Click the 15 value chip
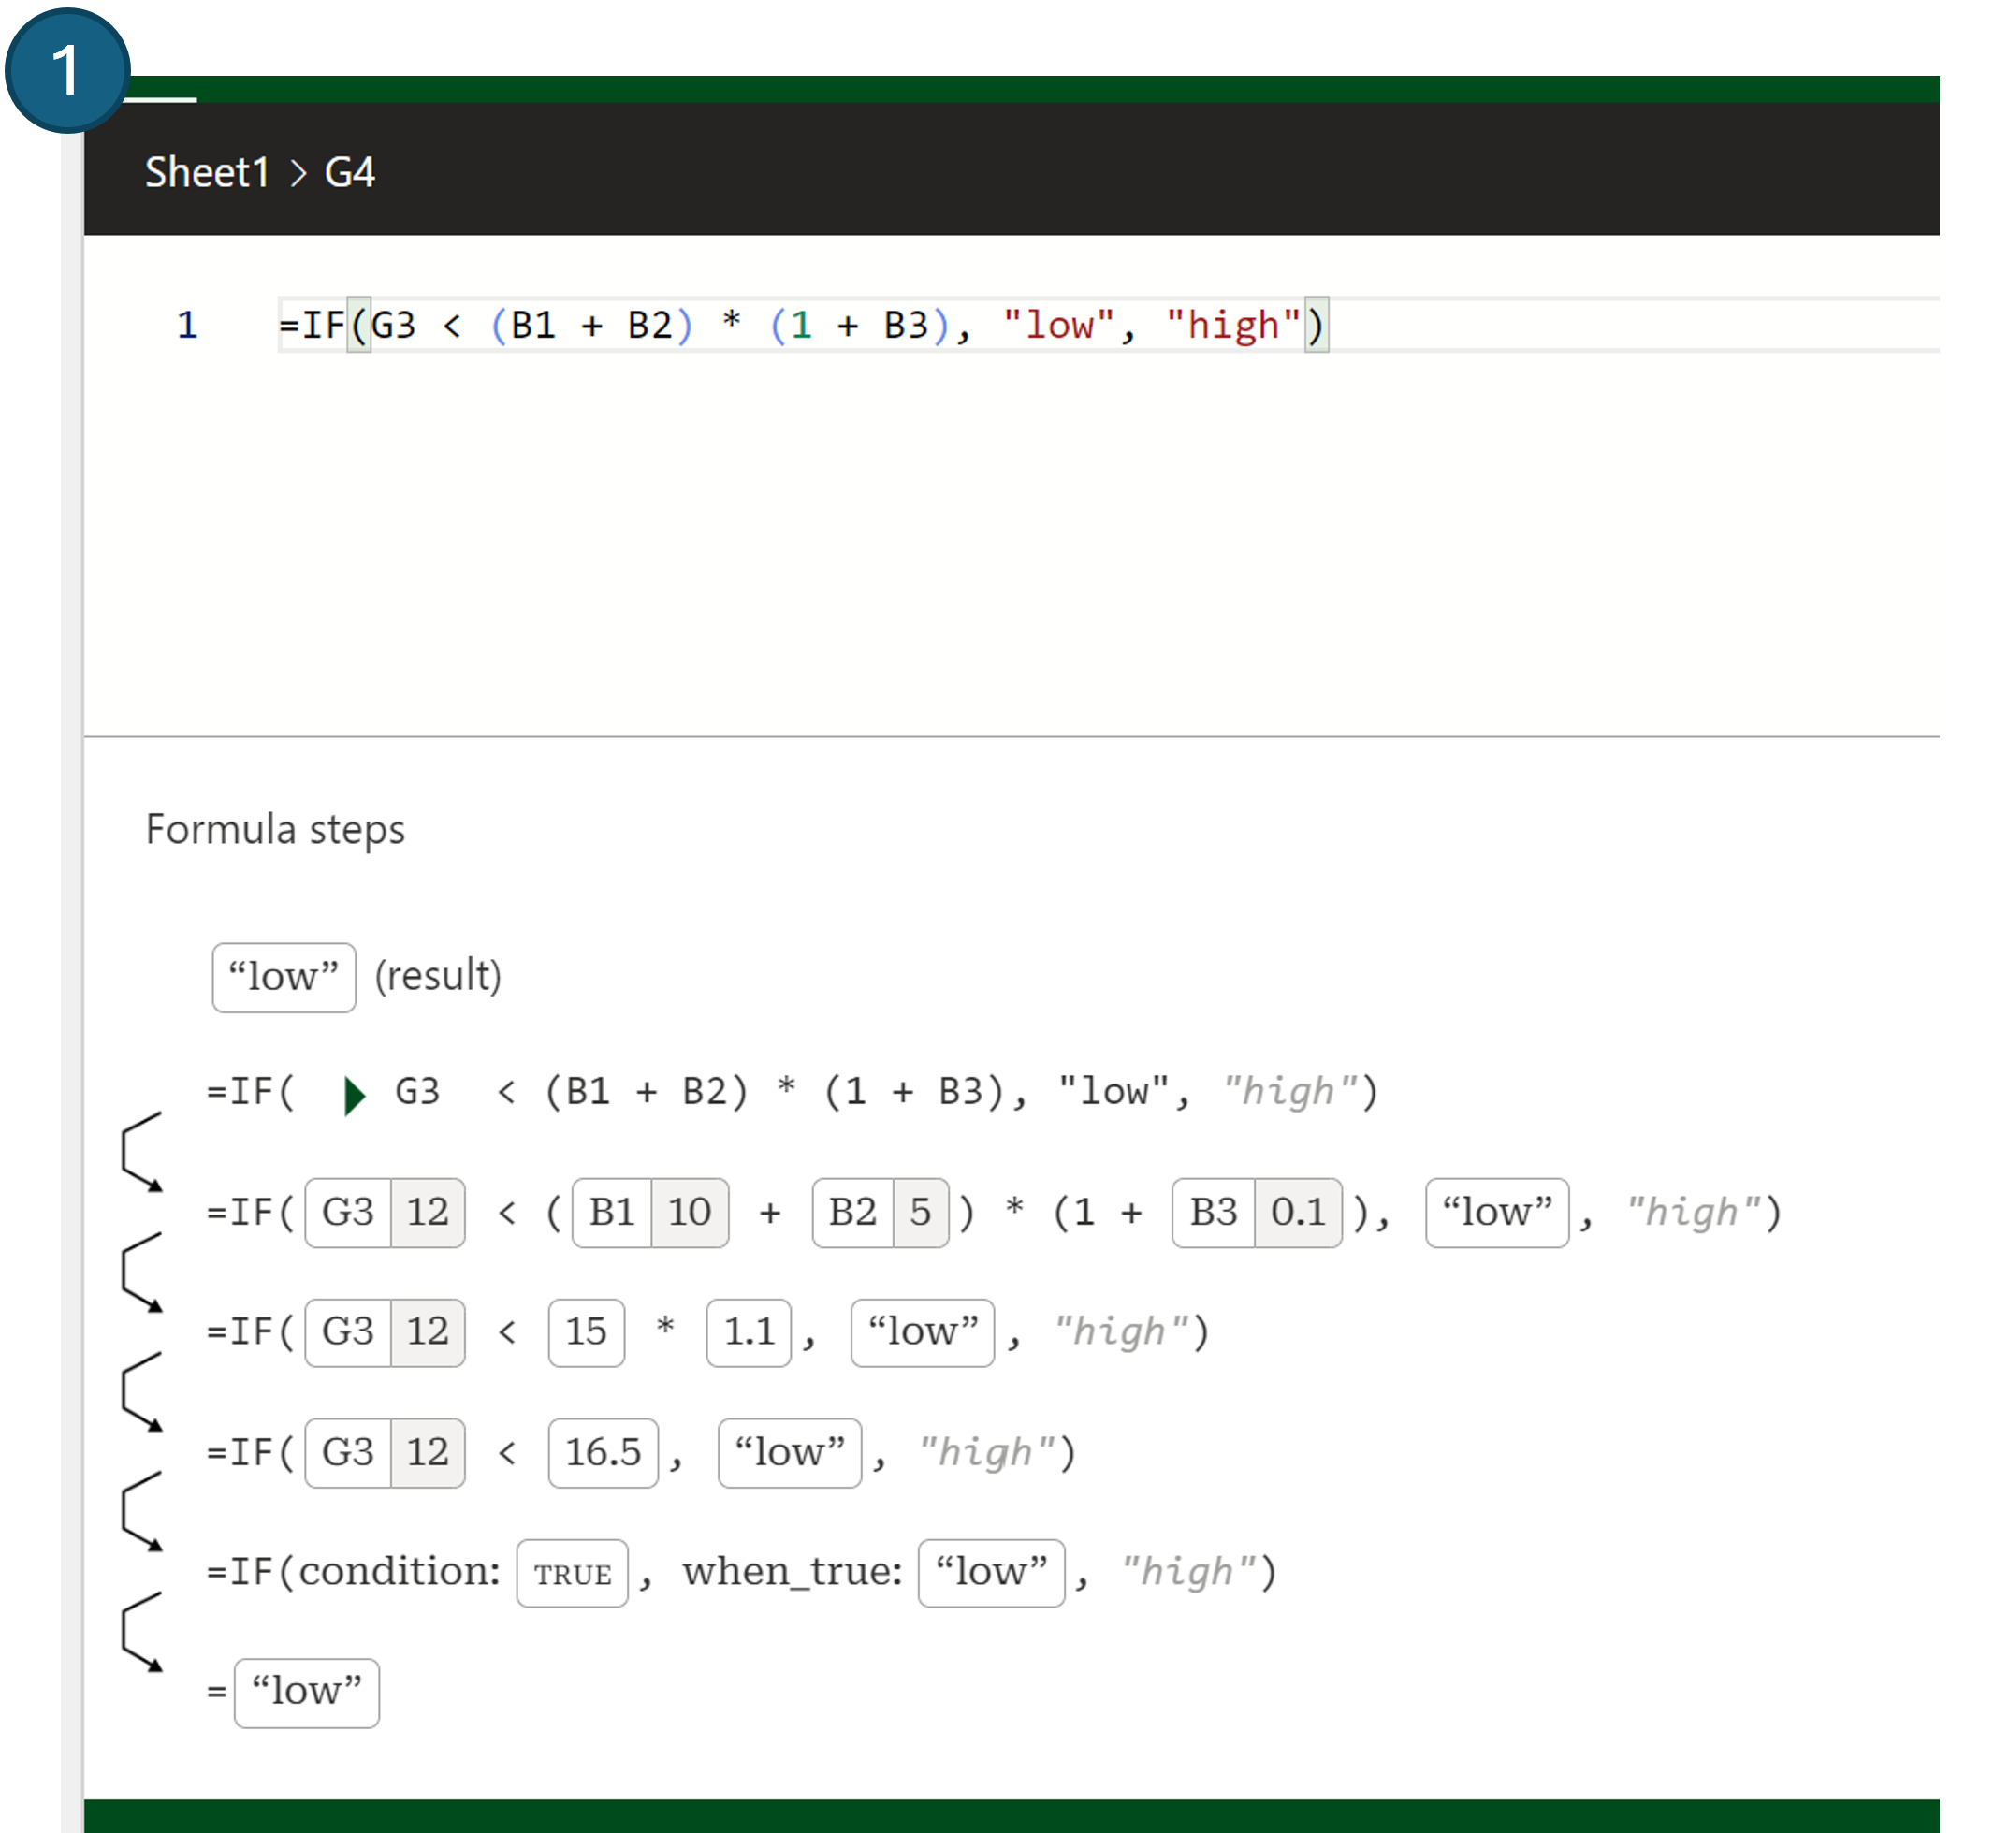 (x=587, y=1332)
